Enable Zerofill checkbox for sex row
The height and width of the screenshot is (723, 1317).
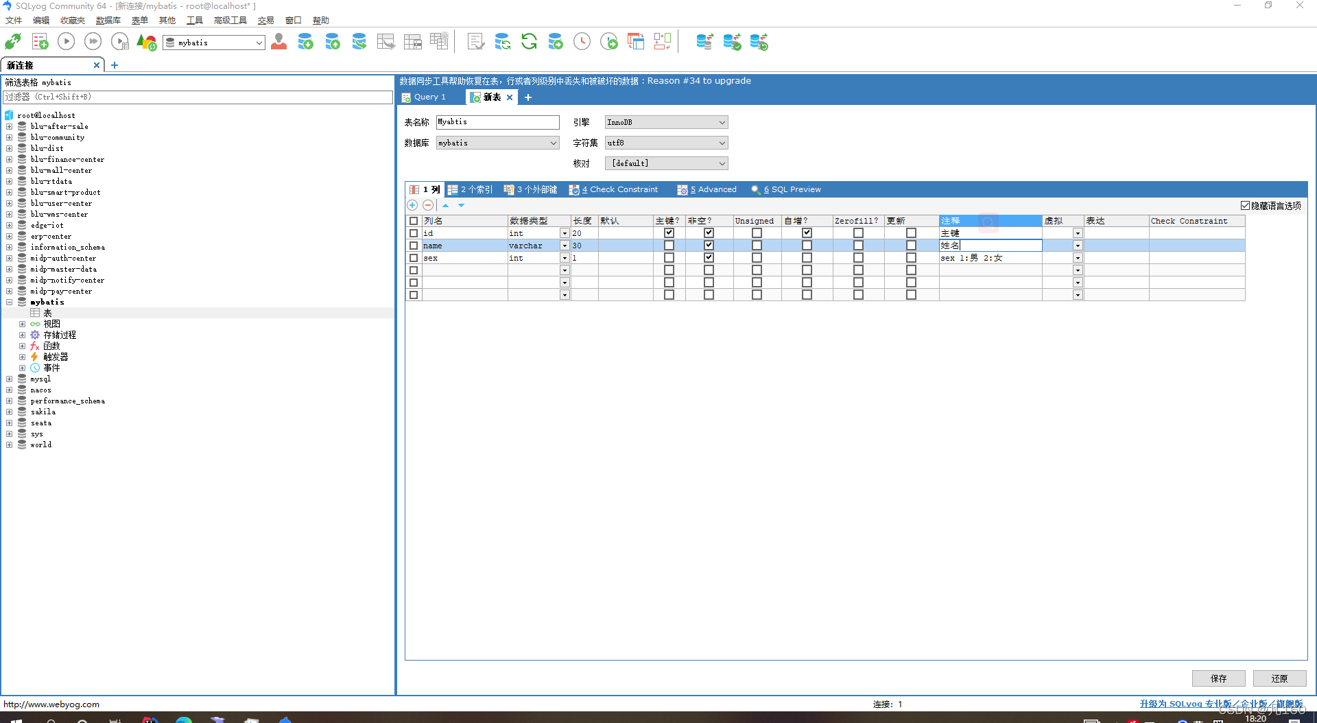tap(858, 258)
